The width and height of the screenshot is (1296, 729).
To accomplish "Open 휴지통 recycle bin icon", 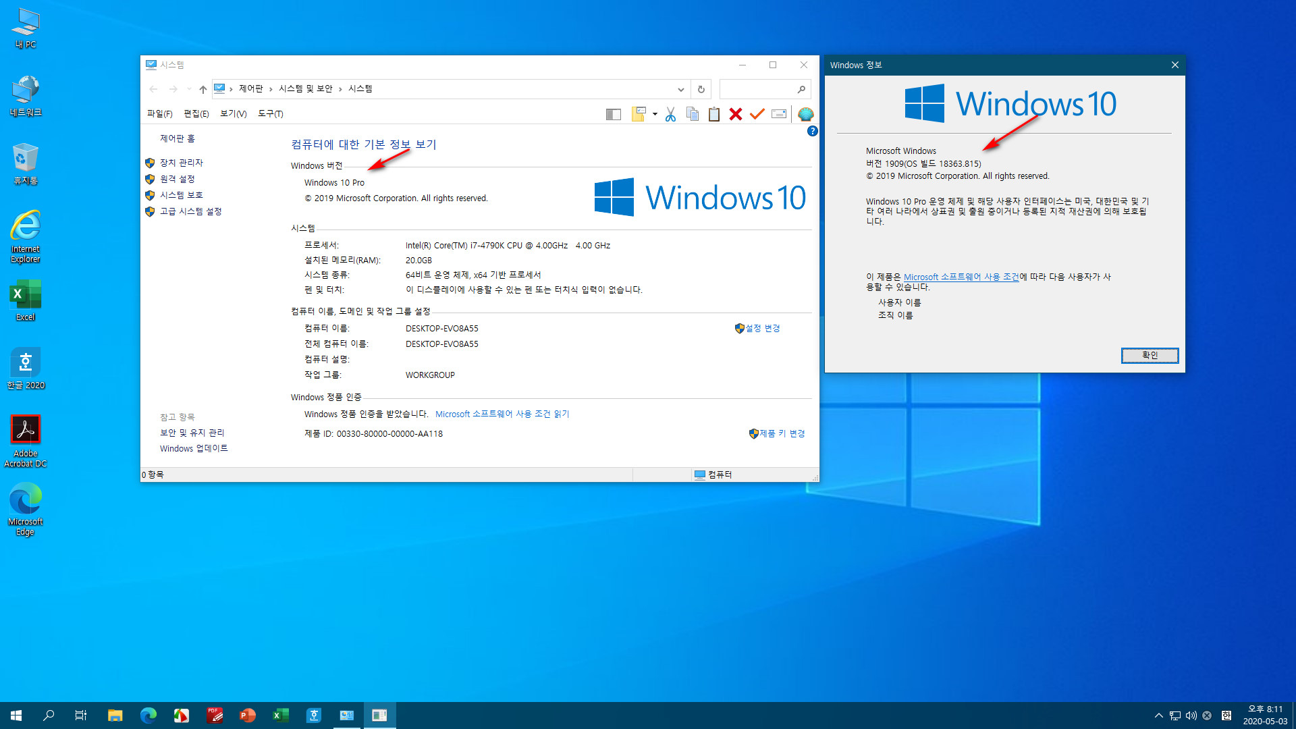I will point(26,165).
